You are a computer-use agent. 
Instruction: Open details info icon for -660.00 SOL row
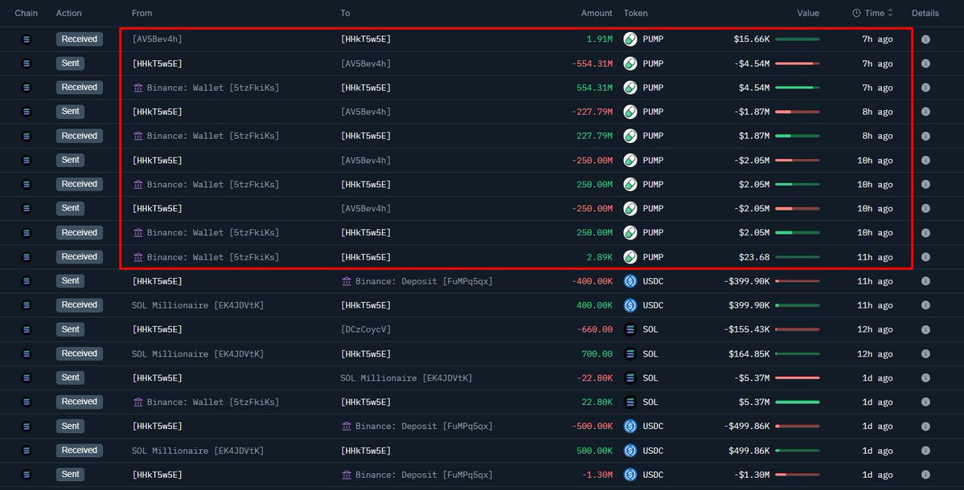(x=925, y=329)
